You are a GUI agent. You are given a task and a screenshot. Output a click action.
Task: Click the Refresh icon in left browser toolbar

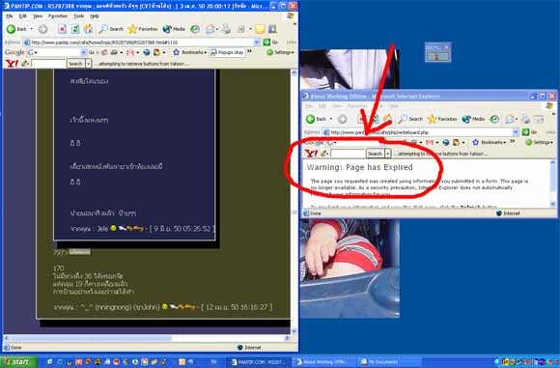[75, 29]
